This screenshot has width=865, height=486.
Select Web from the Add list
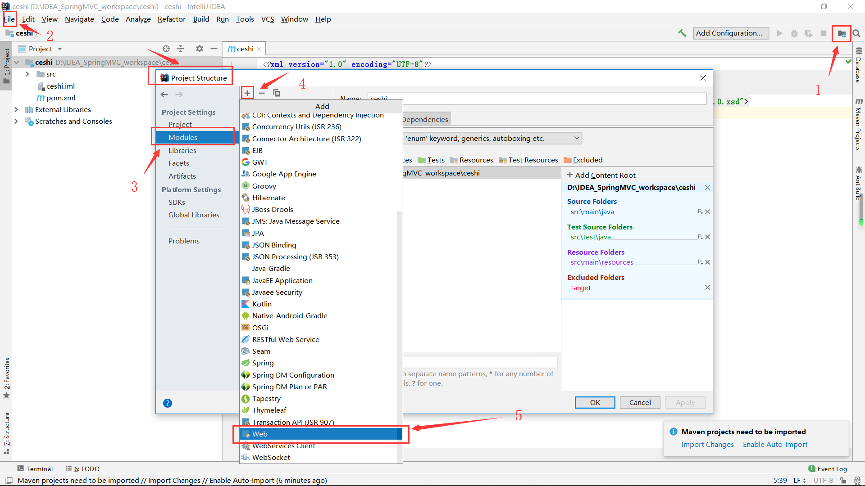tap(321, 434)
